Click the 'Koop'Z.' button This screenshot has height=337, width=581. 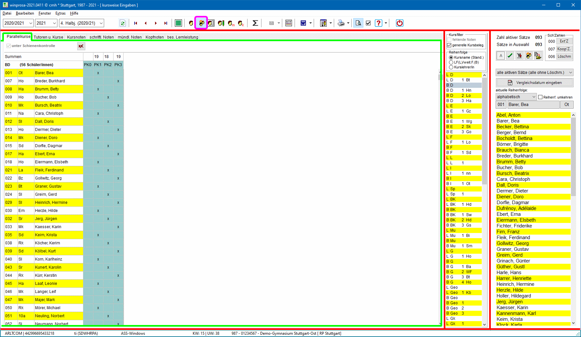click(x=564, y=49)
